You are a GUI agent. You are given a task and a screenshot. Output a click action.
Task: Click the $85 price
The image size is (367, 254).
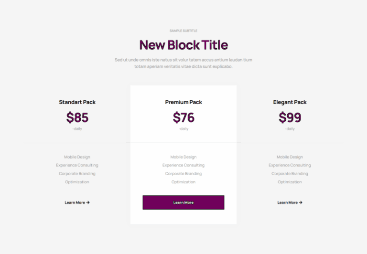(77, 117)
